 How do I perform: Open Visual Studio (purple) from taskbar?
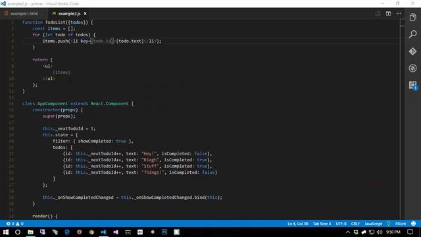[116, 232]
